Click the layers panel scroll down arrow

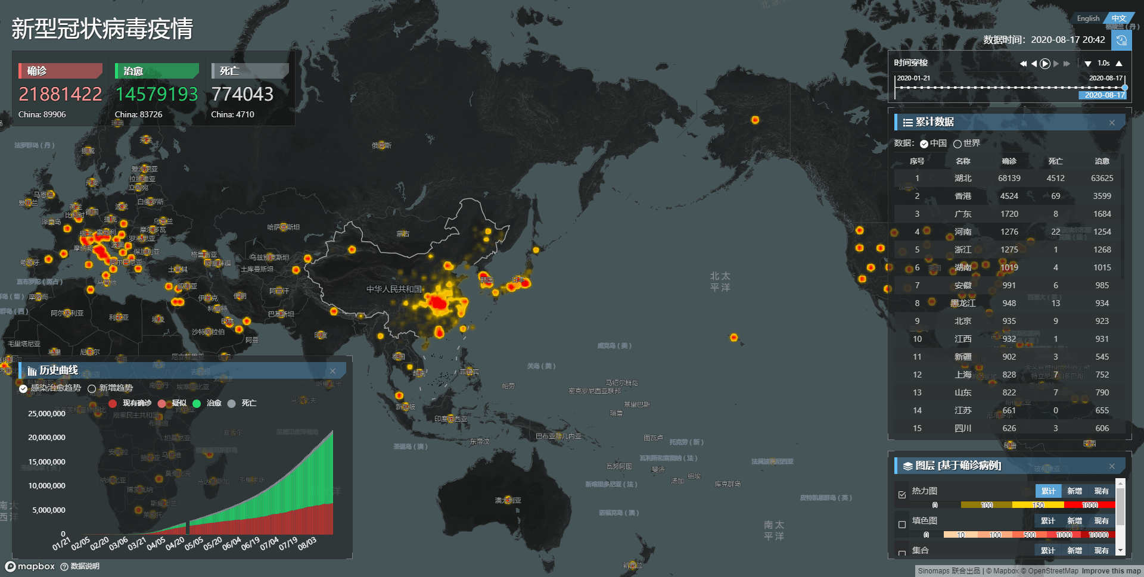[x=1120, y=551]
